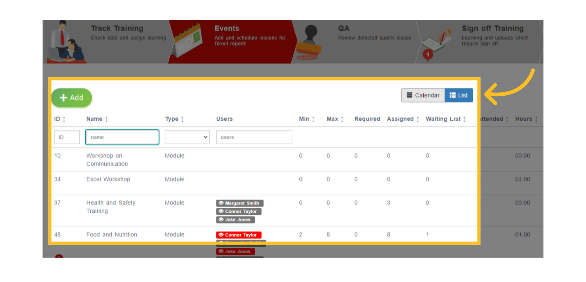Go to Sign off Training tab
586x282 pixels.
tap(480, 42)
